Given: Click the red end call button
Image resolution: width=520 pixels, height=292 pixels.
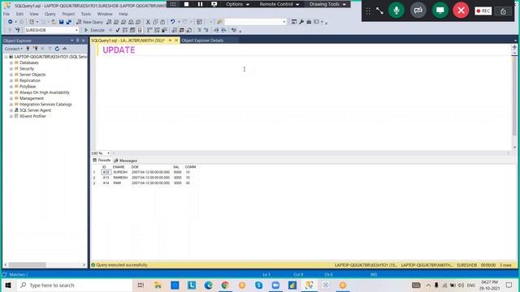Looking at the screenshot, I should pyautogui.click(x=461, y=11).
